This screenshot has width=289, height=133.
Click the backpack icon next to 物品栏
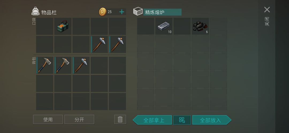[35, 11]
